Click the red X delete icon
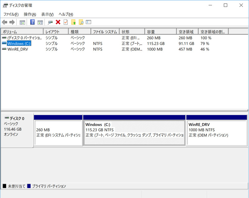The image size is (249, 198). (x=58, y=22)
